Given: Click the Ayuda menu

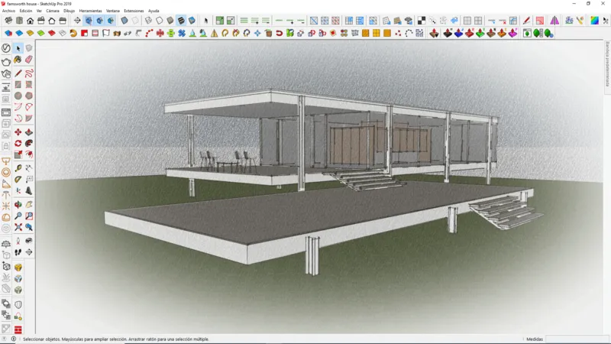Looking at the screenshot, I should (x=154, y=11).
